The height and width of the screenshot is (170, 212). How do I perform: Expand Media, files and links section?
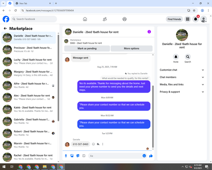182,85
